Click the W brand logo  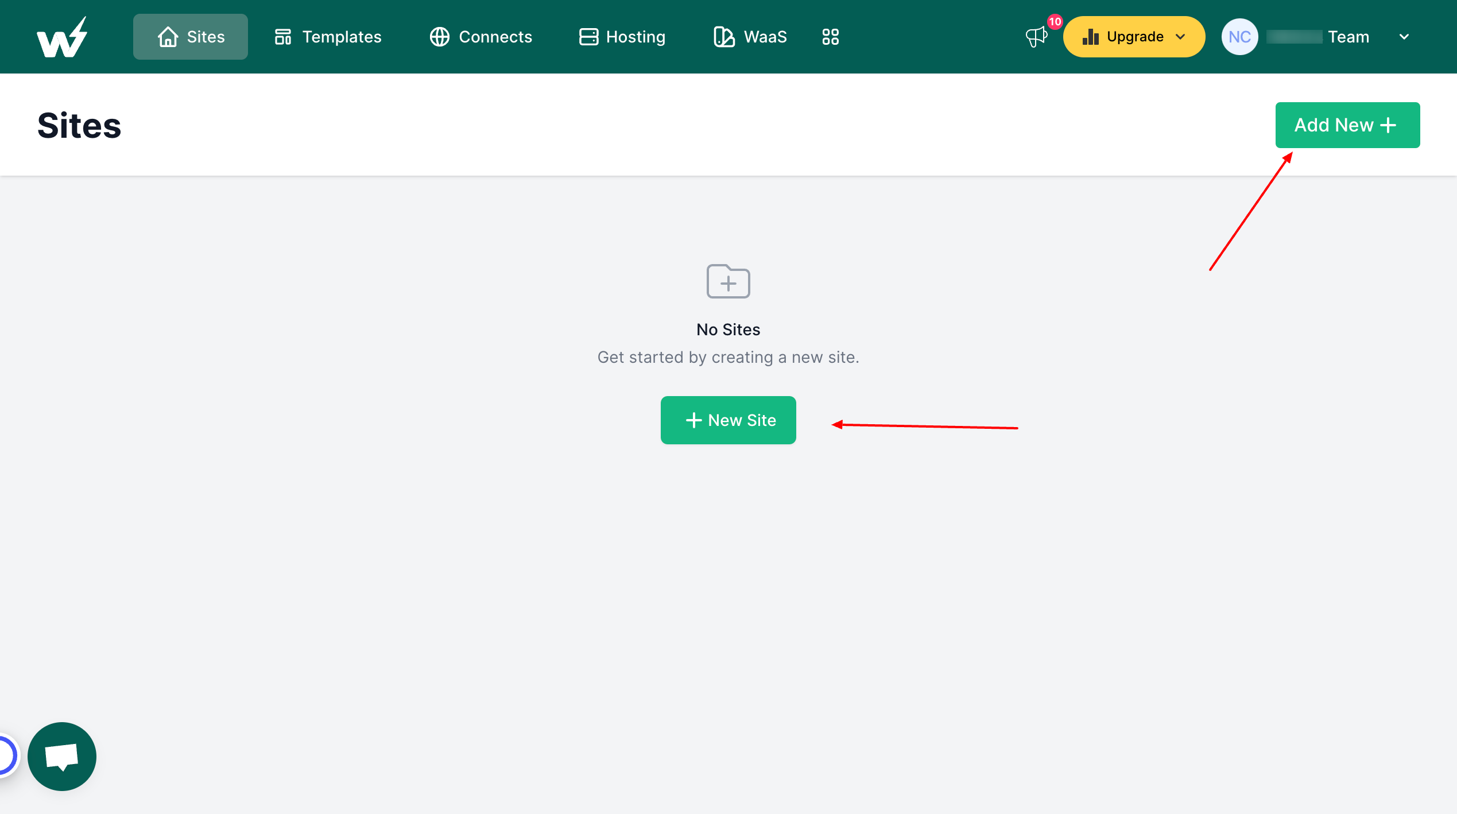point(62,36)
